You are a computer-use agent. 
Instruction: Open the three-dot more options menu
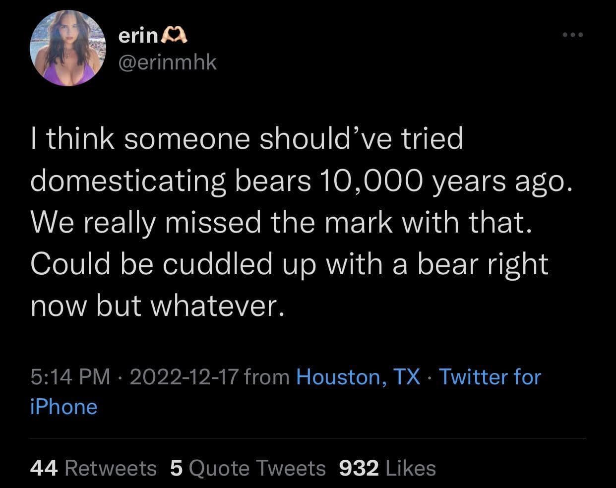pyautogui.click(x=573, y=35)
